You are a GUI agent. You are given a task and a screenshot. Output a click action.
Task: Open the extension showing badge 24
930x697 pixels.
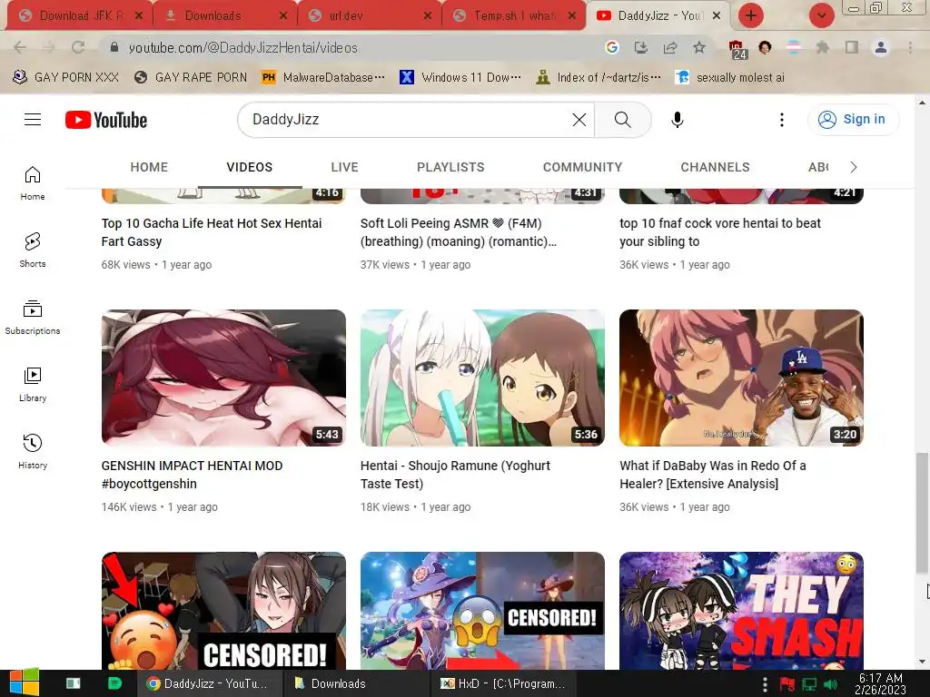pyautogui.click(x=737, y=49)
